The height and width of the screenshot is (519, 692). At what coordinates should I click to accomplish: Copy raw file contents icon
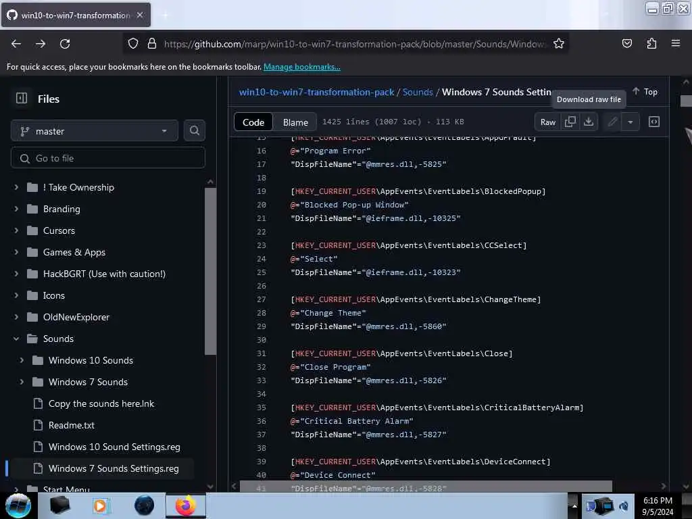[x=570, y=122]
